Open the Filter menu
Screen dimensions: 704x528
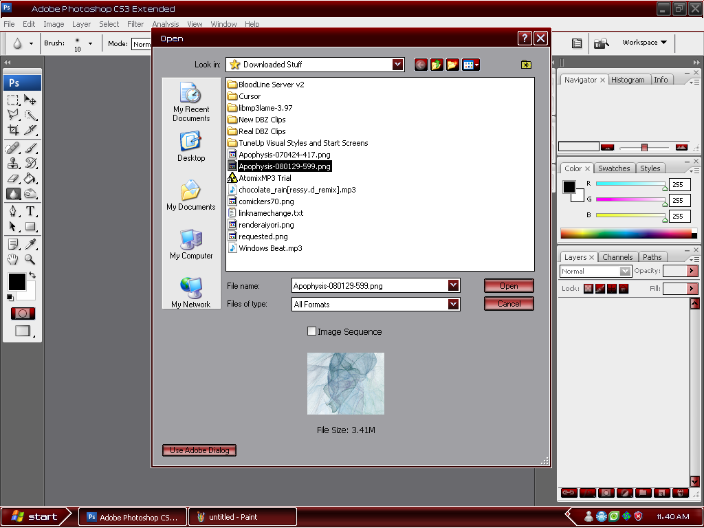point(135,24)
